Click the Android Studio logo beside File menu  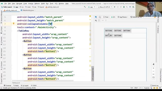click(2, 4)
